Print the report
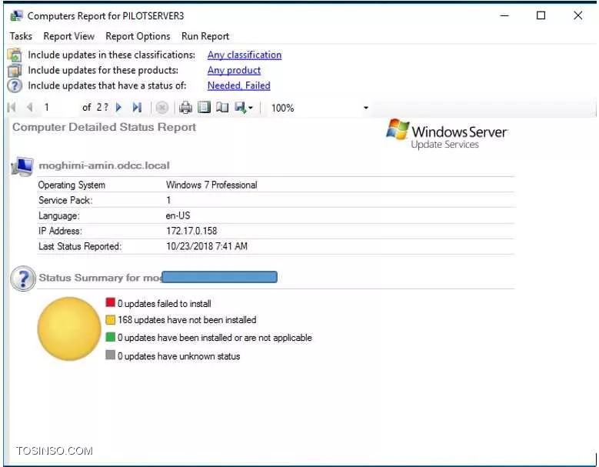This screenshot has height=467, width=599. [x=185, y=108]
